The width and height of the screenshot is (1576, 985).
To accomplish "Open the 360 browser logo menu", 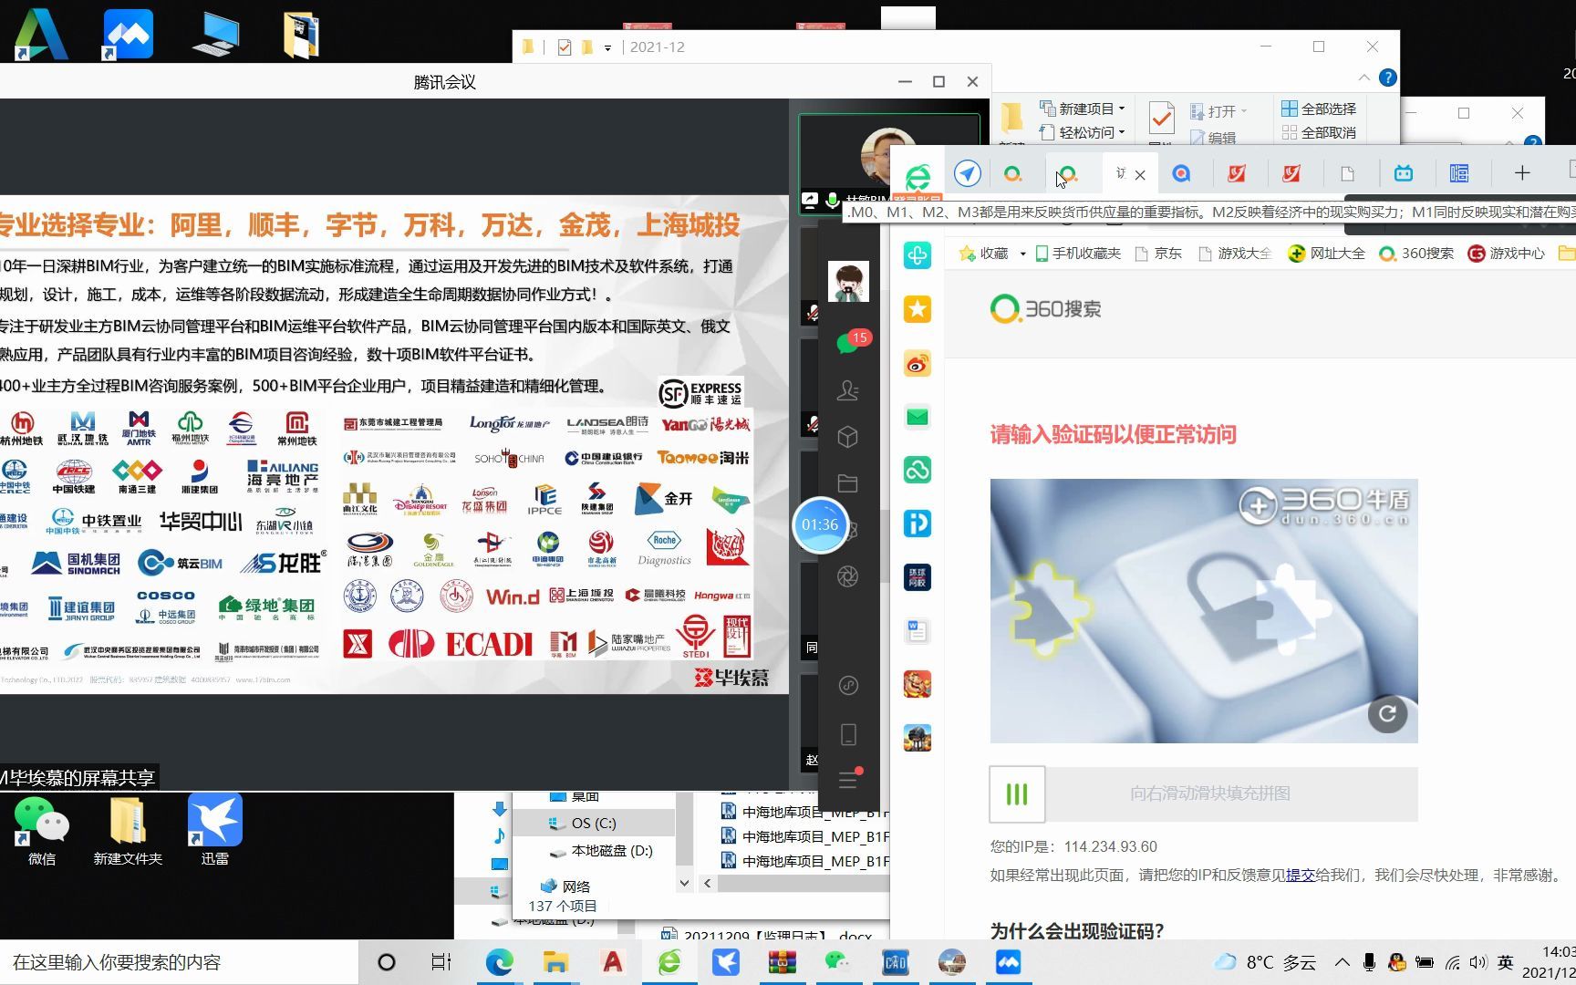I will pyautogui.click(x=918, y=175).
